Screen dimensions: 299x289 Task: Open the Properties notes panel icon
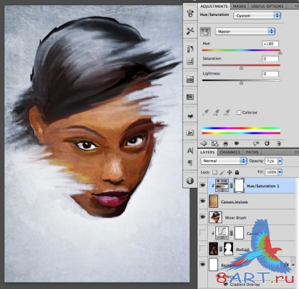coord(190,61)
